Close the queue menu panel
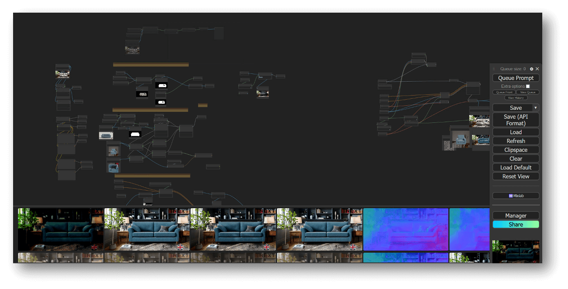Viewport: 568px width, 289px height. 537,69
